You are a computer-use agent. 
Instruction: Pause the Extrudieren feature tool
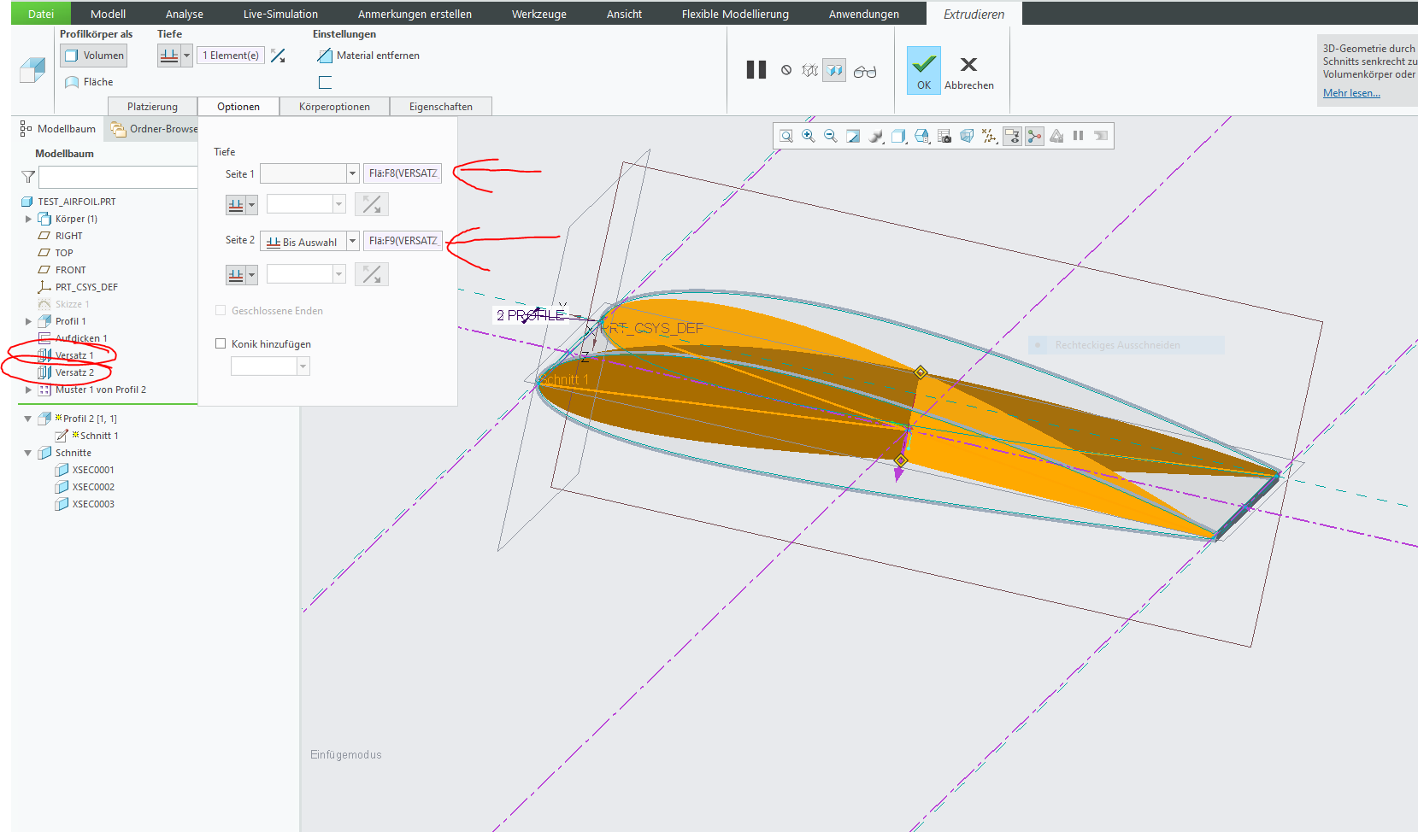coord(756,70)
